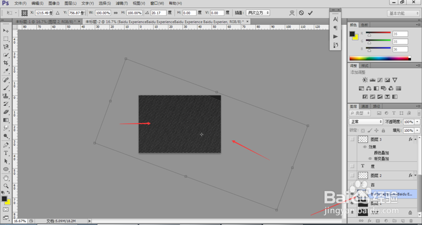Select the Clone Stamp tool
The height and width of the screenshot is (225, 422).
(x=6, y=96)
